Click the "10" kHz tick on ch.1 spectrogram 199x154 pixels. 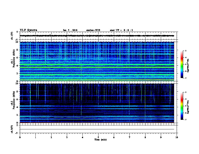(17, 42)
